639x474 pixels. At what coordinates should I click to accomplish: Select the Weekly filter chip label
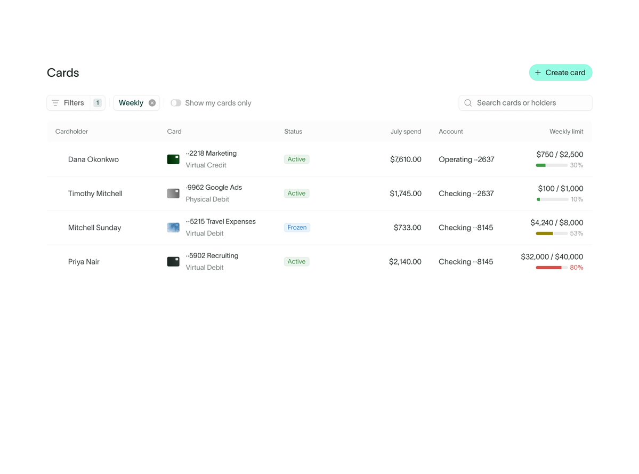tap(131, 103)
